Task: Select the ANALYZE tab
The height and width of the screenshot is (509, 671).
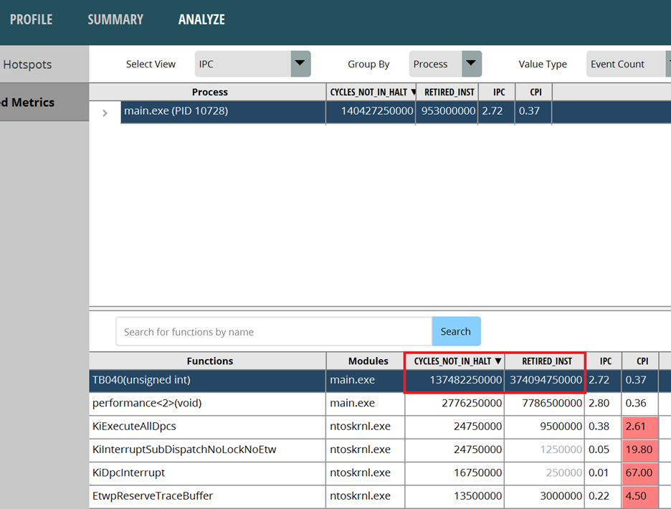Action: click(201, 19)
